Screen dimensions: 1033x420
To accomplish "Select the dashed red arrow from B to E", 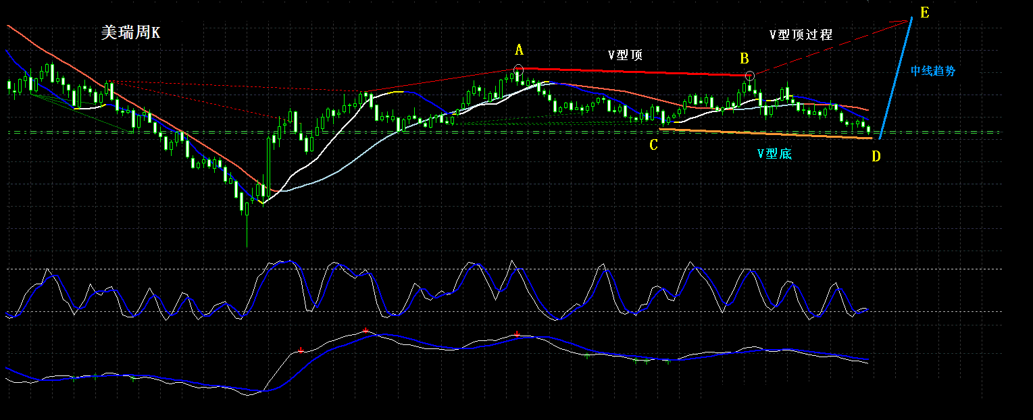I will pos(831,47).
